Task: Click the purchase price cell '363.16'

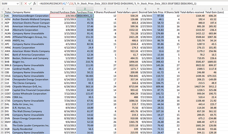Action: click(x=85, y=86)
